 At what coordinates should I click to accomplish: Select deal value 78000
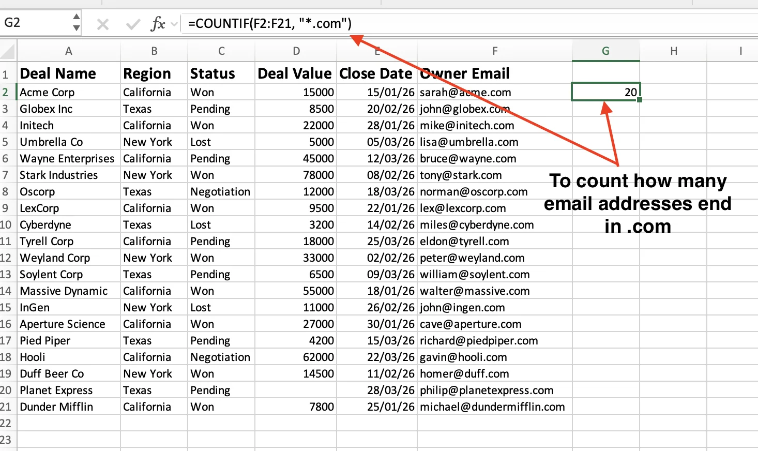296,175
